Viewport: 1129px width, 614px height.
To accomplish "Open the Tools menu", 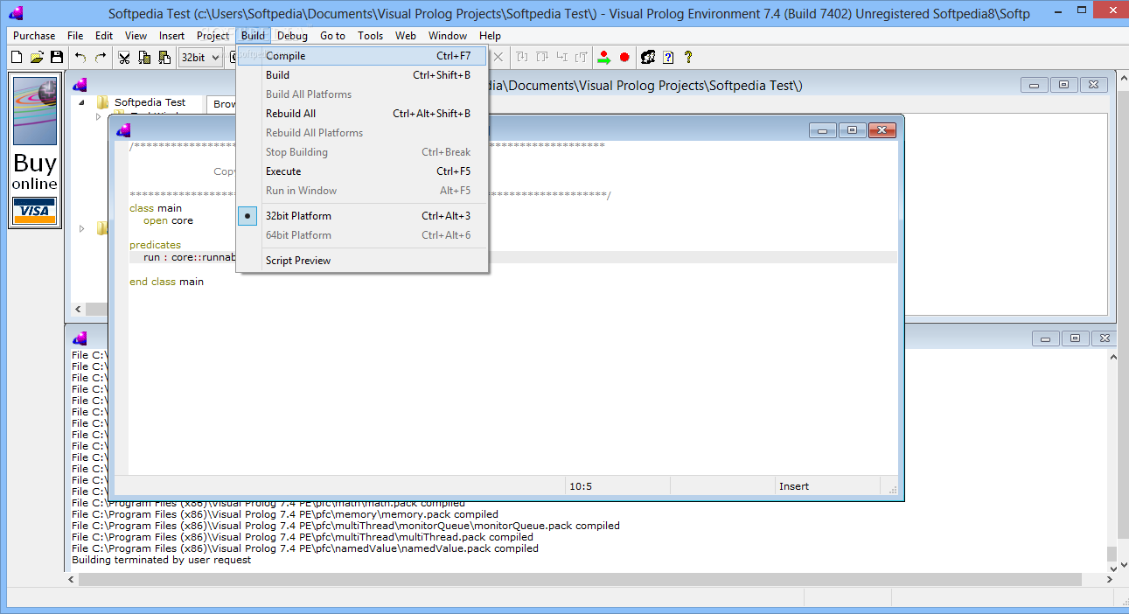I will pos(370,36).
